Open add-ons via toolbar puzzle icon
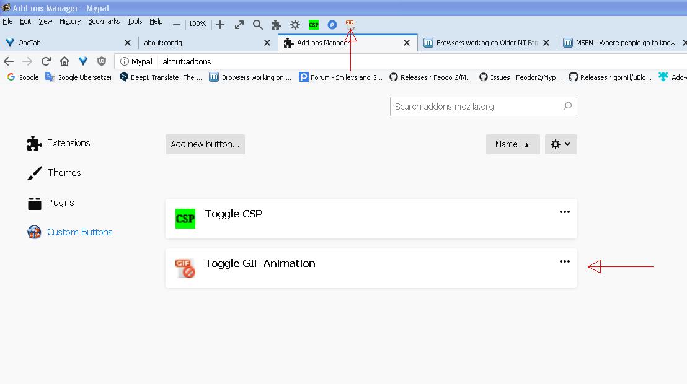Viewport: 687px width, 384px height. (x=277, y=25)
